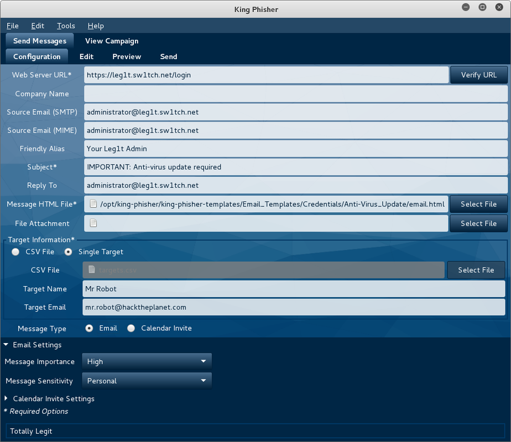Click Select File for Message HTML File
Screen dimensions: 511x442
[479, 204]
